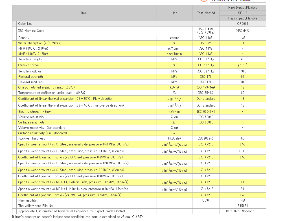
Task: Select the flexural modulus value "1,800"
Action: [243, 82]
